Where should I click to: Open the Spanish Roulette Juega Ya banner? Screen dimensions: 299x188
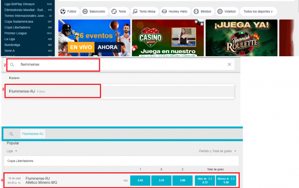[x=241, y=38]
